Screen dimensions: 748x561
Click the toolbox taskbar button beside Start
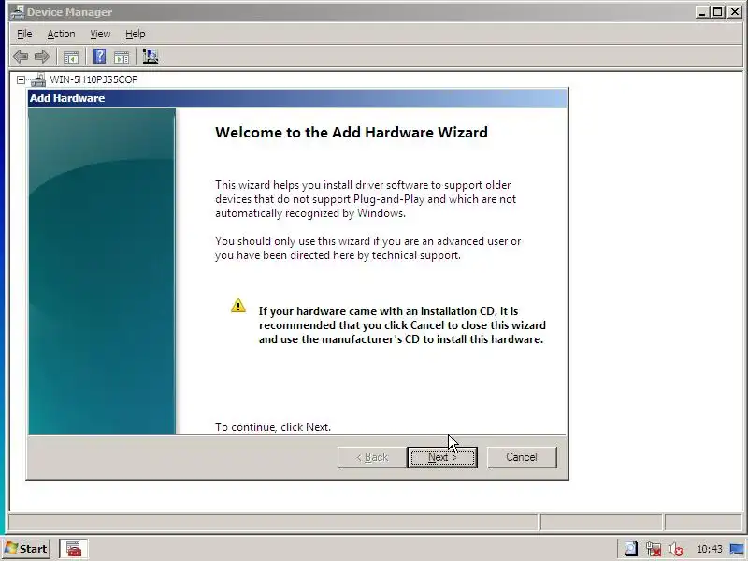74,549
